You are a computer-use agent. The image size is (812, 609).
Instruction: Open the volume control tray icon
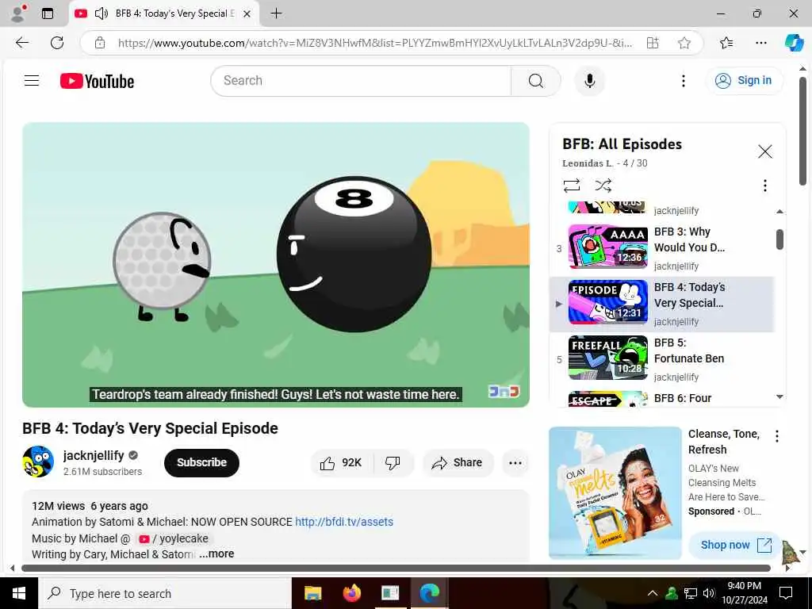click(x=708, y=593)
